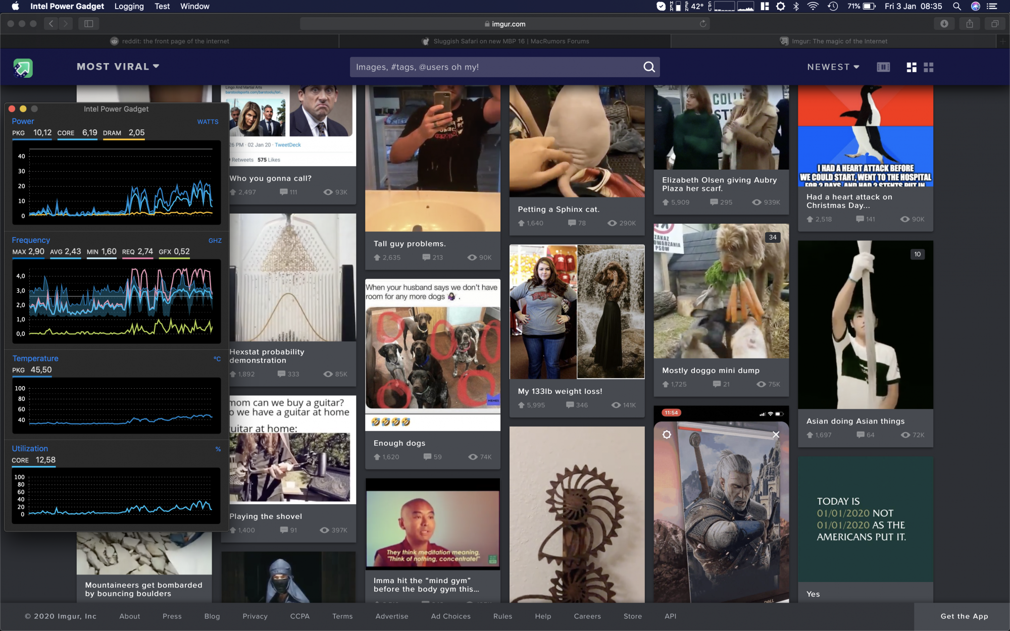Click 'Playing the shovel' post title

(266, 516)
